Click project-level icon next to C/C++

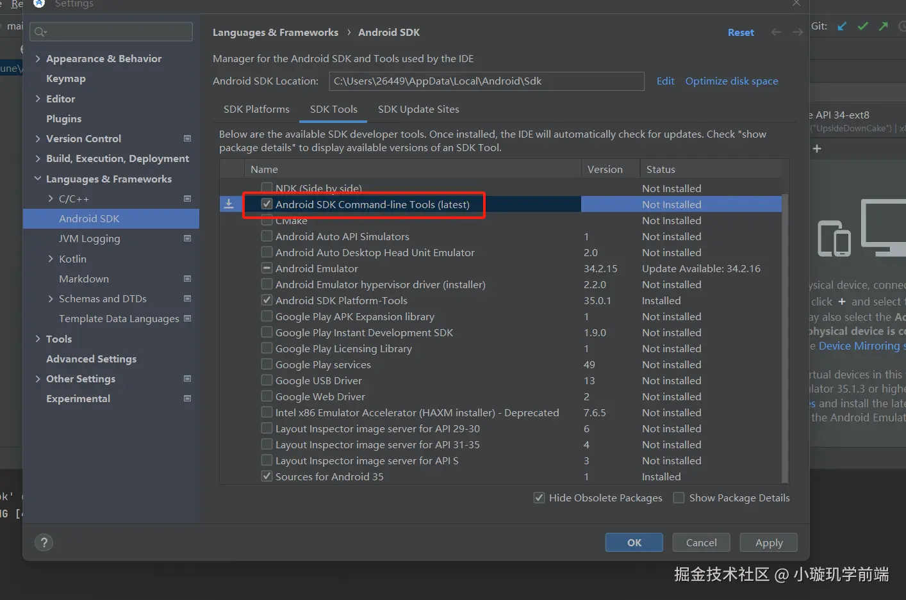point(188,199)
